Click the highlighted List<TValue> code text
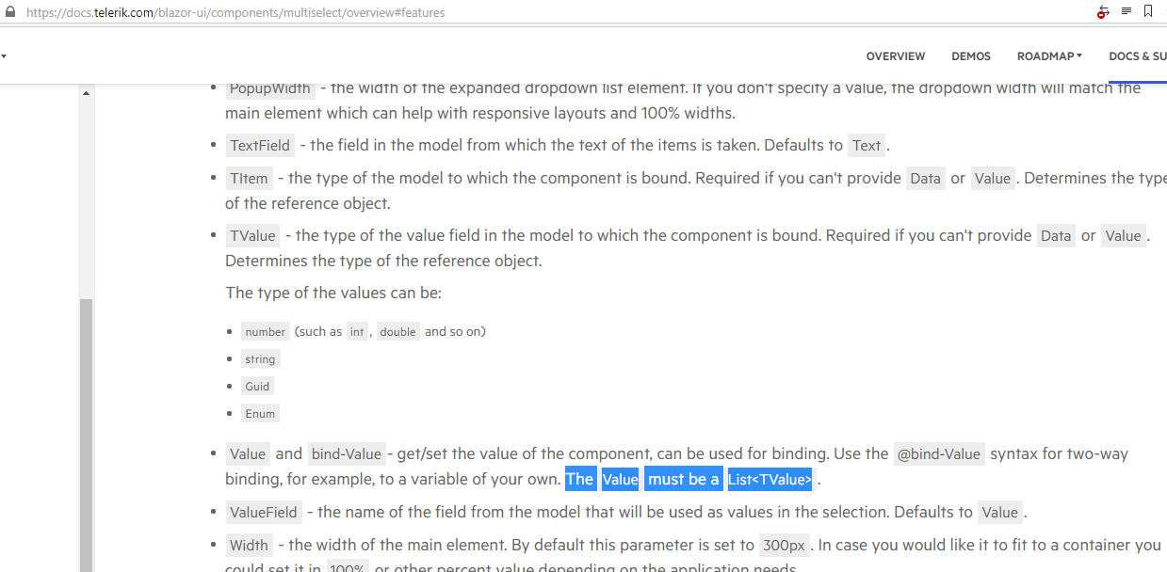Image resolution: width=1167 pixels, height=572 pixels. tap(770, 480)
